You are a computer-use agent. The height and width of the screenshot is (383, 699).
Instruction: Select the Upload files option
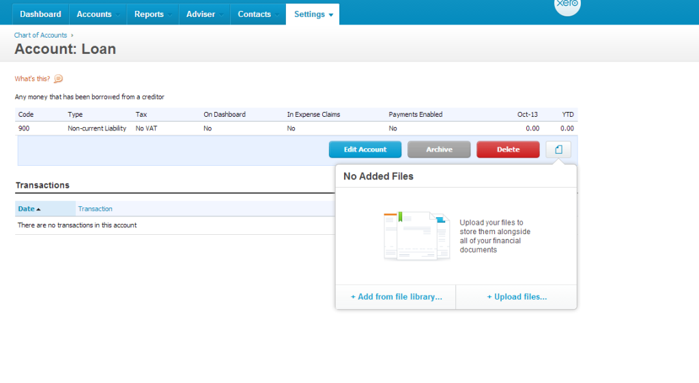516,297
